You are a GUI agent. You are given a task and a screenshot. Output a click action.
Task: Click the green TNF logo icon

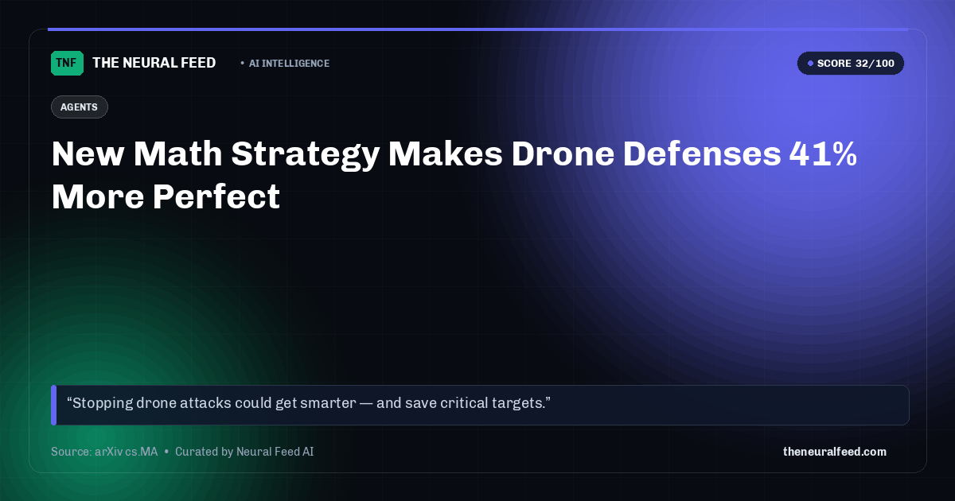click(x=67, y=63)
